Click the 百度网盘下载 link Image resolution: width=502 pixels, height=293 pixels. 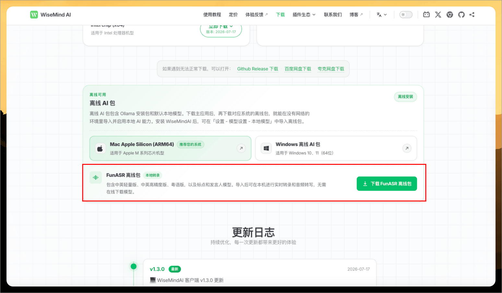coord(298,69)
